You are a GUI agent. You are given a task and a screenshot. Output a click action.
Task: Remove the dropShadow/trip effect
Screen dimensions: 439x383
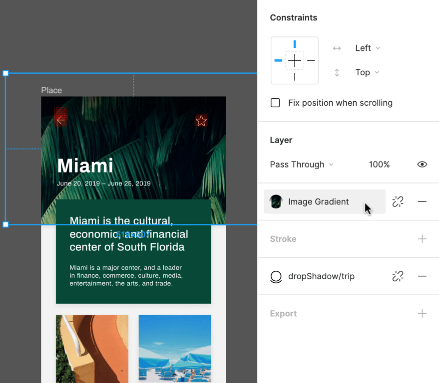coord(422,276)
